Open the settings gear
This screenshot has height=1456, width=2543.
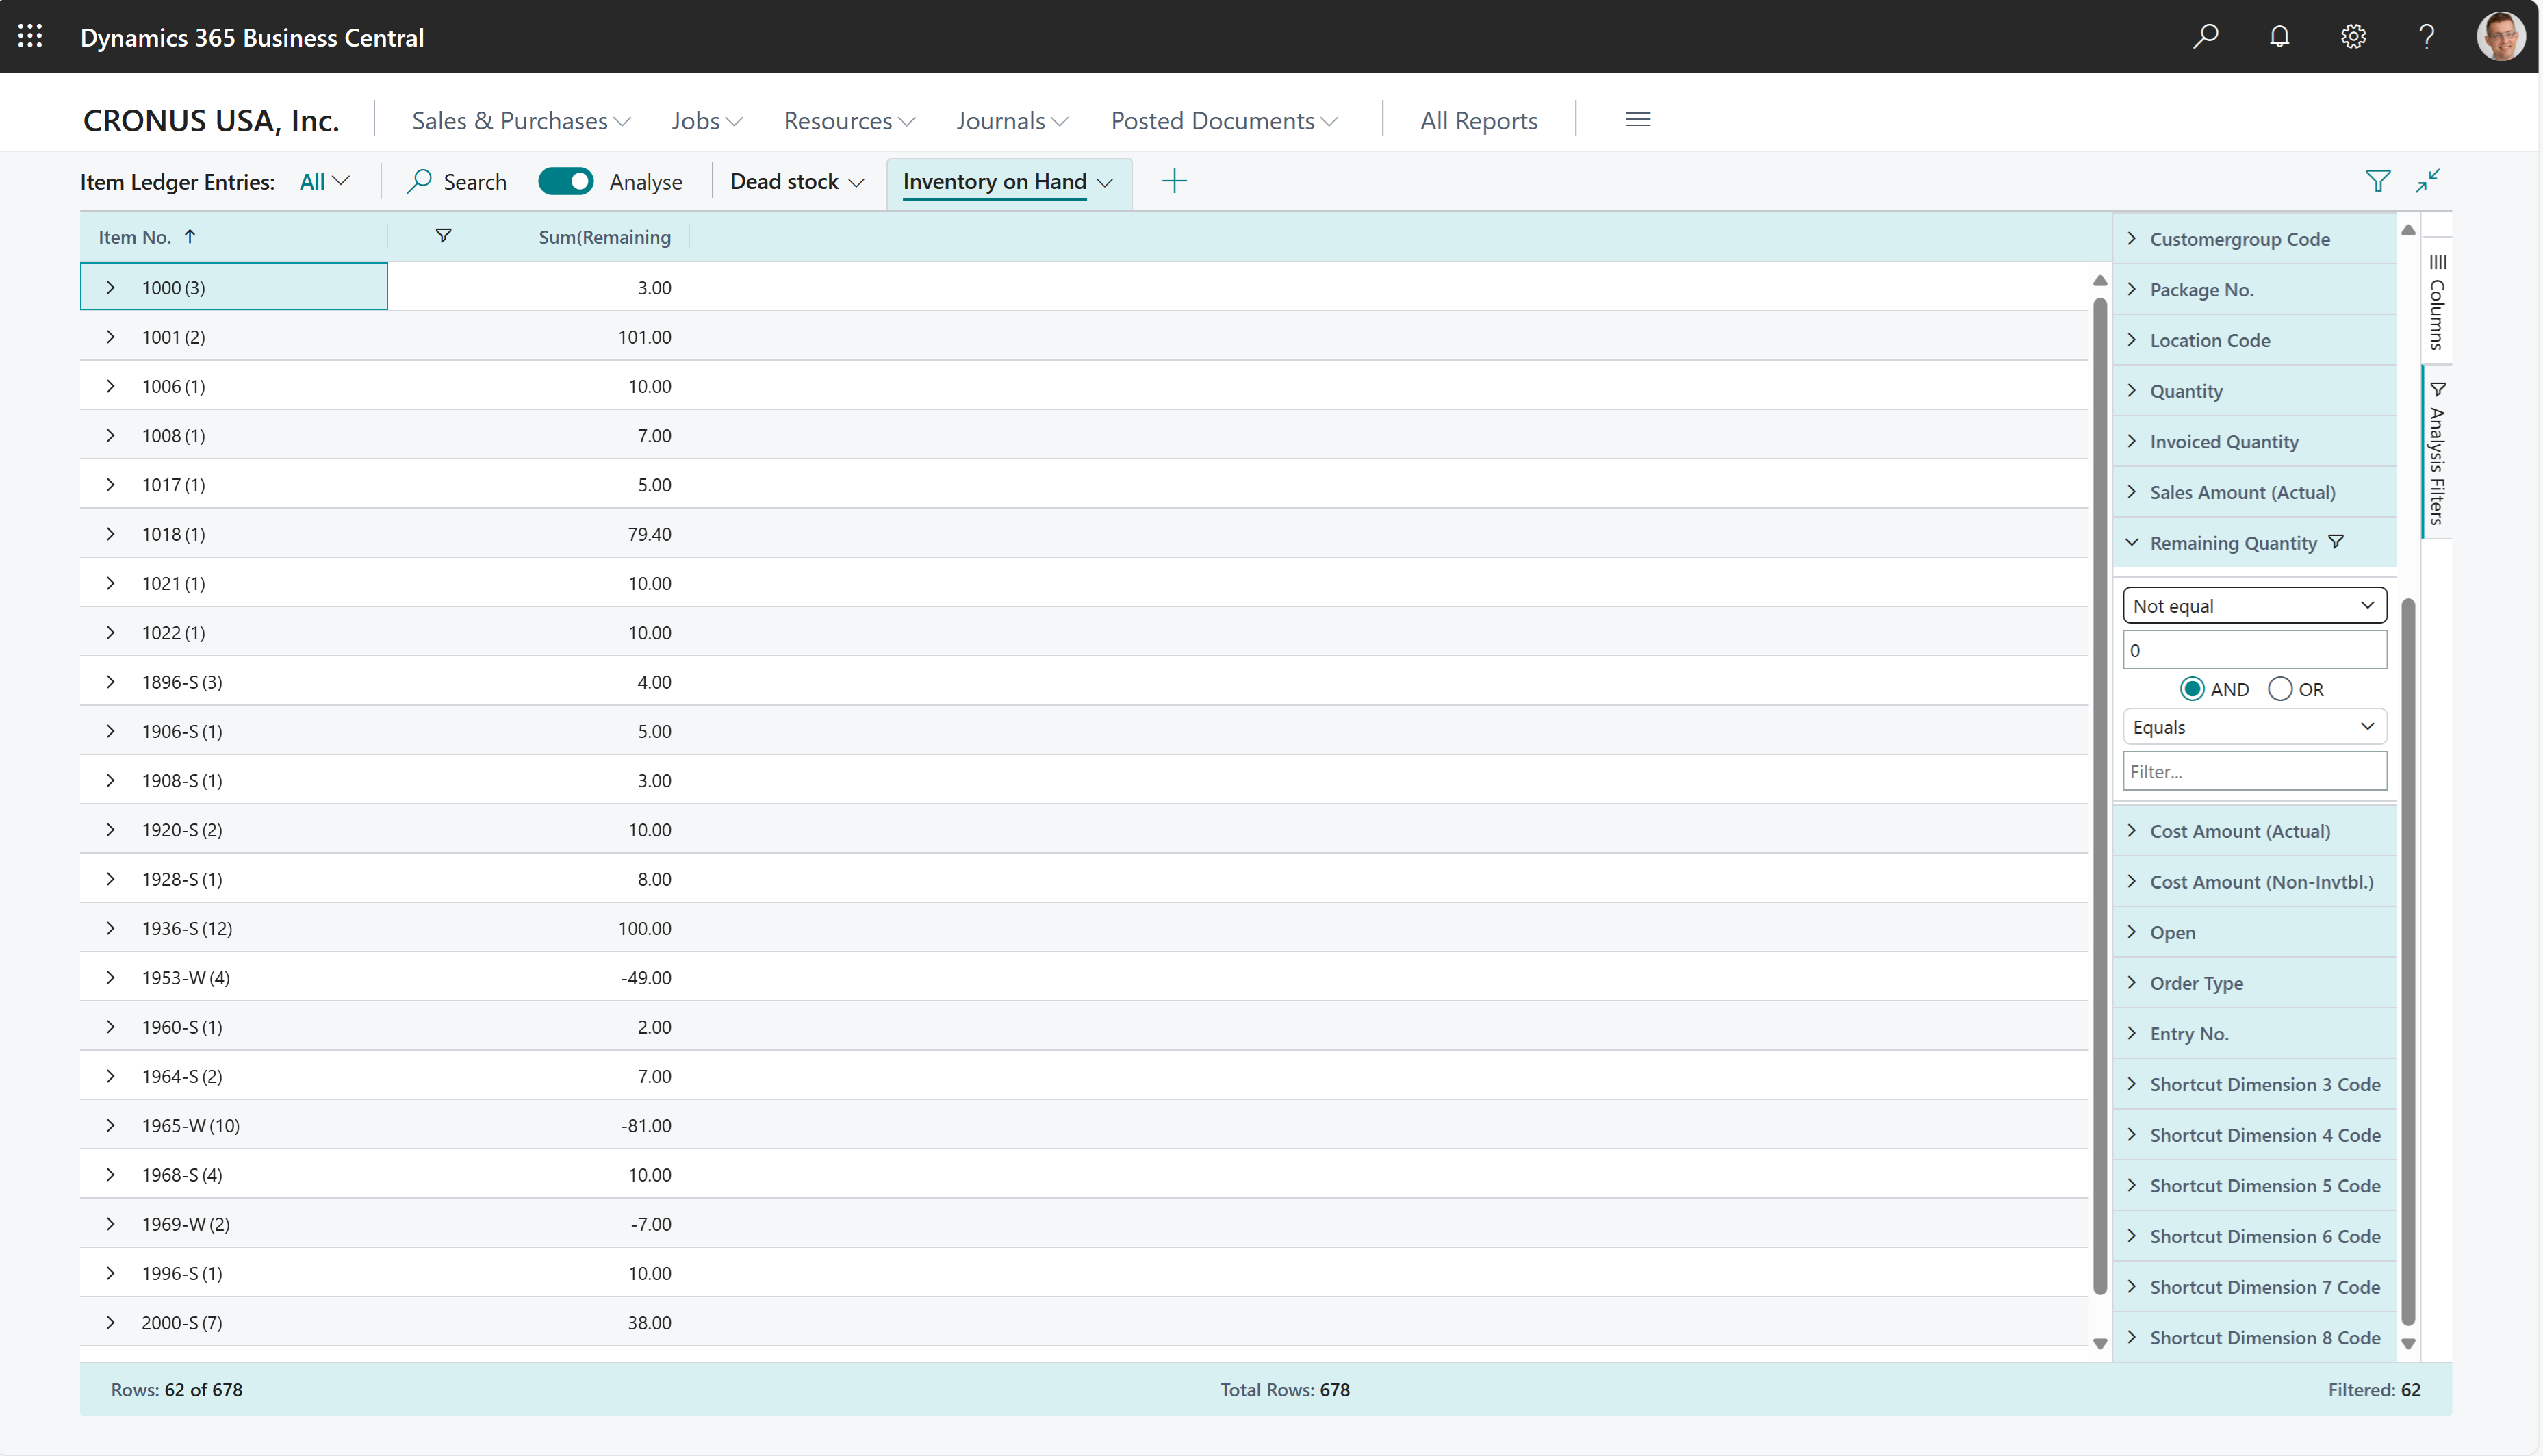(2353, 36)
